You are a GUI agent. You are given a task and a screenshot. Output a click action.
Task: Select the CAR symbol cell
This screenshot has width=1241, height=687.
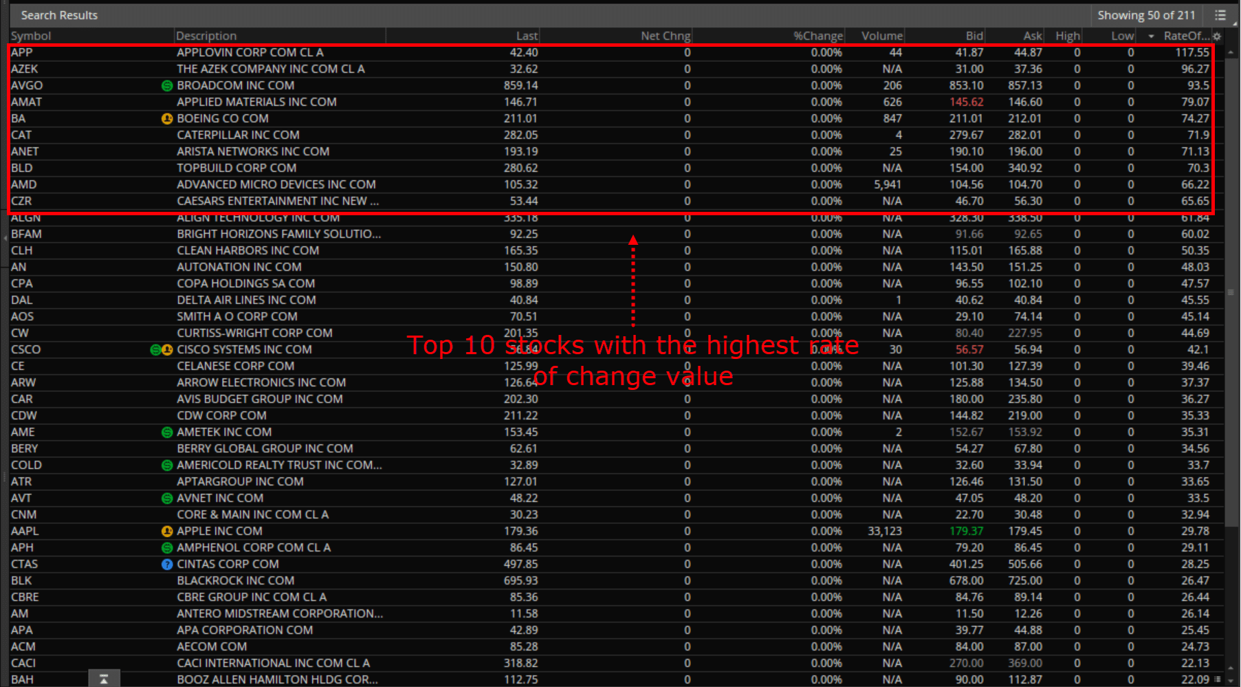click(x=21, y=399)
